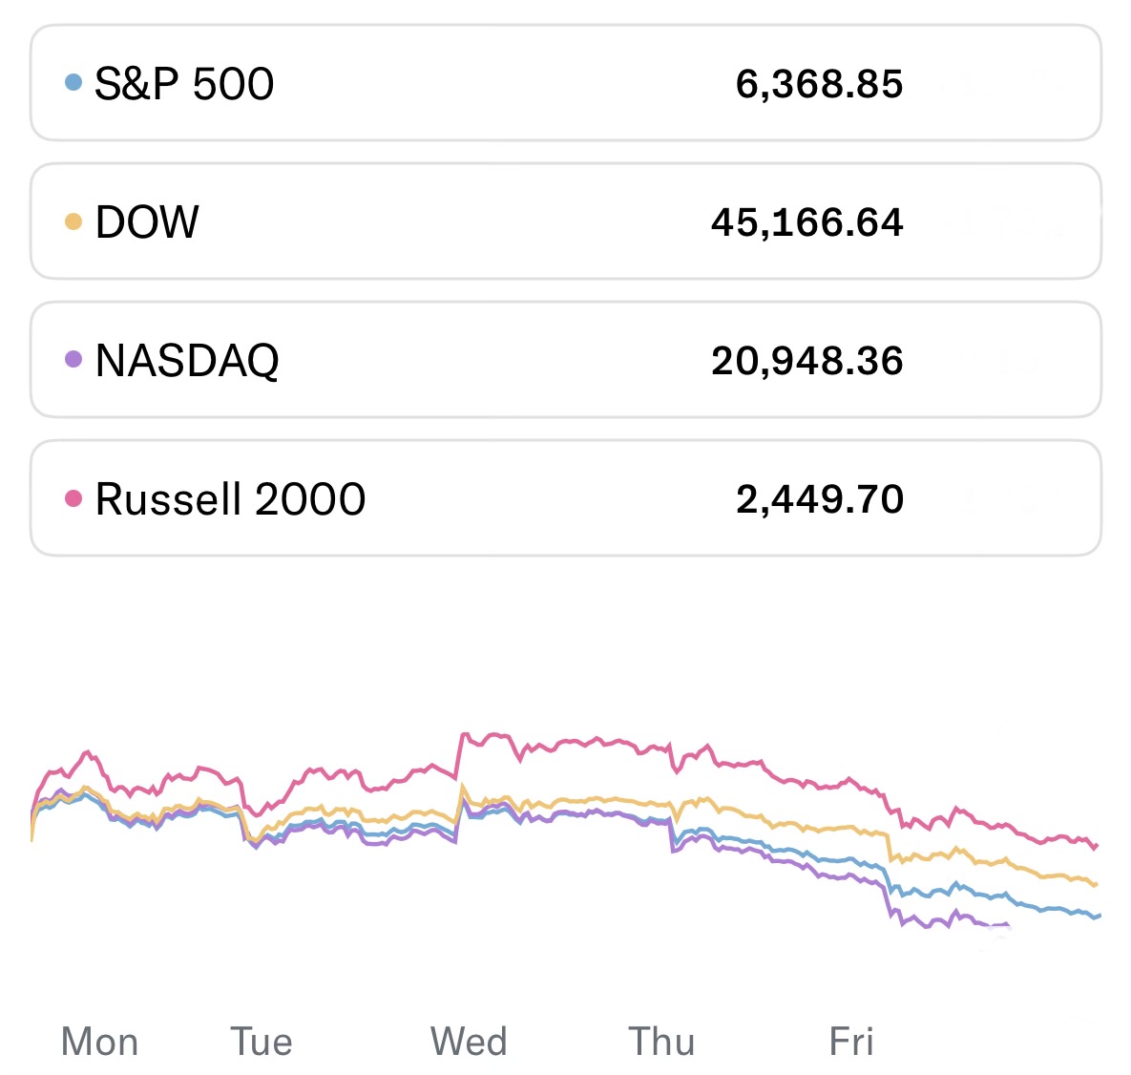Click the yellow dot beside DOW
Screen dimensions: 1131x1075
(73, 222)
